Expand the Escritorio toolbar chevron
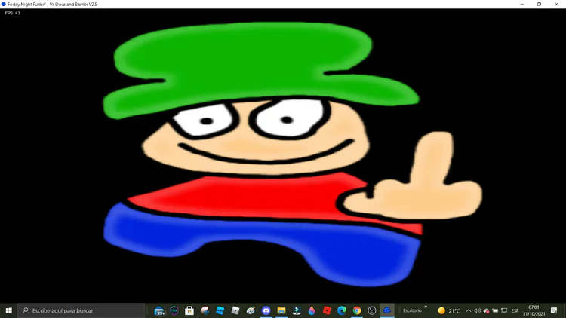This screenshot has width=566, height=318. click(426, 307)
